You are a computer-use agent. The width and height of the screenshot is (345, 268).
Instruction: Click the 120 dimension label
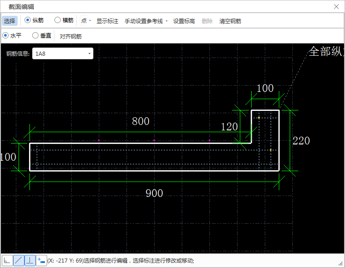[229, 127]
